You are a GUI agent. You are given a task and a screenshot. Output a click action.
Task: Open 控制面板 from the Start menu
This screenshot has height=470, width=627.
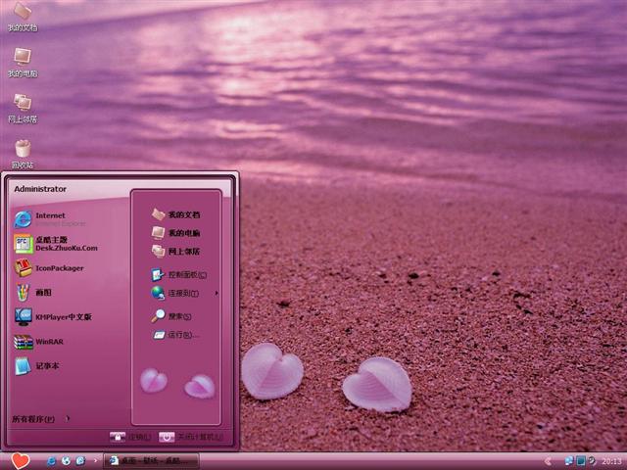180,275
